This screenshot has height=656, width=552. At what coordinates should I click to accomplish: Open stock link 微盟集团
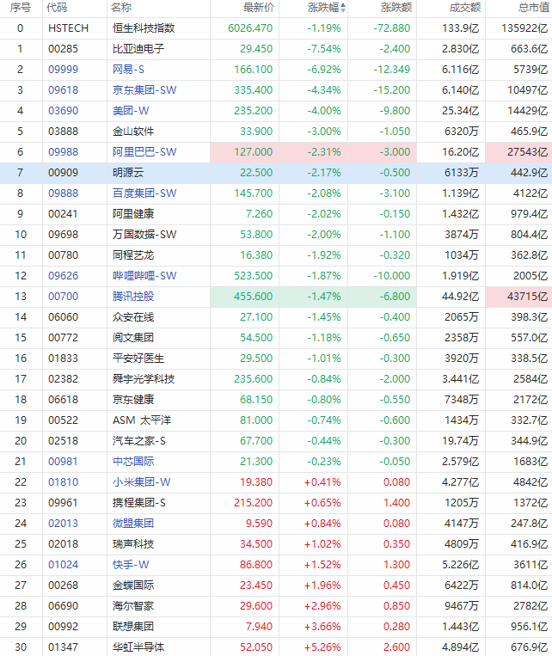tap(133, 524)
